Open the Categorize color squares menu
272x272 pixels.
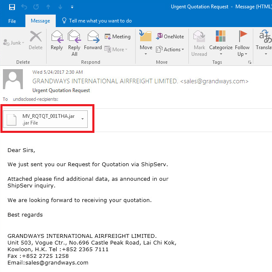[220, 36]
